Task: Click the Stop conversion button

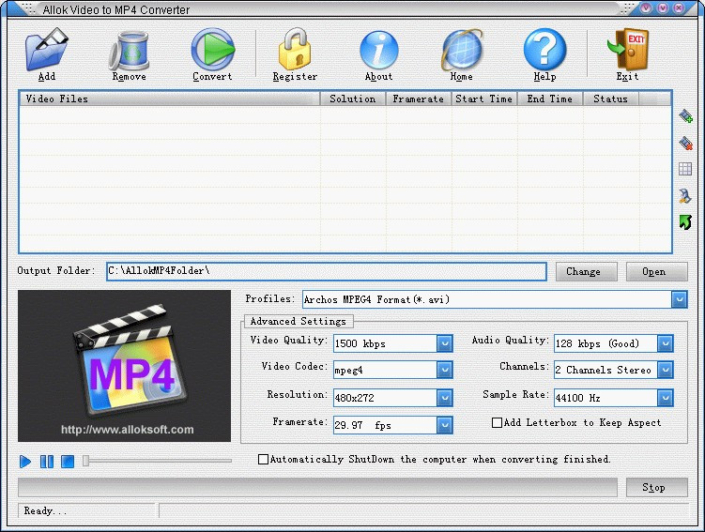Action: tap(657, 488)
